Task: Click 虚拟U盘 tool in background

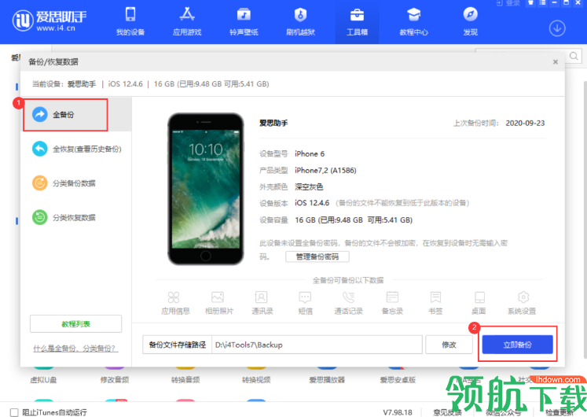Action: (x=43, y=375)
